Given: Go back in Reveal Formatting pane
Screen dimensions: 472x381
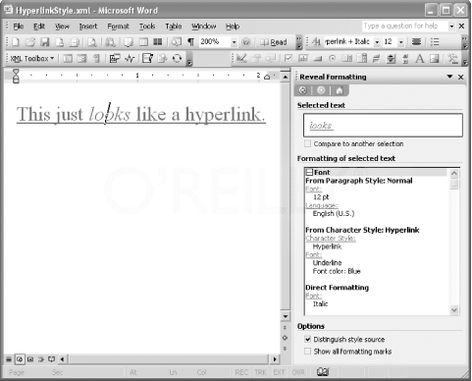Looking at the screenshot, I should [302, 90].
